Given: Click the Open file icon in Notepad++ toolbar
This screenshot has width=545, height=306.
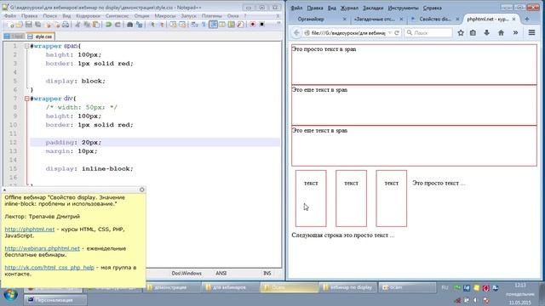Looking at the screenshot, I should [19, 25].
